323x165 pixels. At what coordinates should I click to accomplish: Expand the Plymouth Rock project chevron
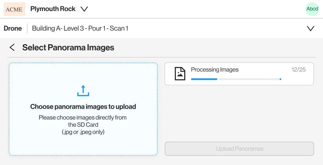(84, 9)
